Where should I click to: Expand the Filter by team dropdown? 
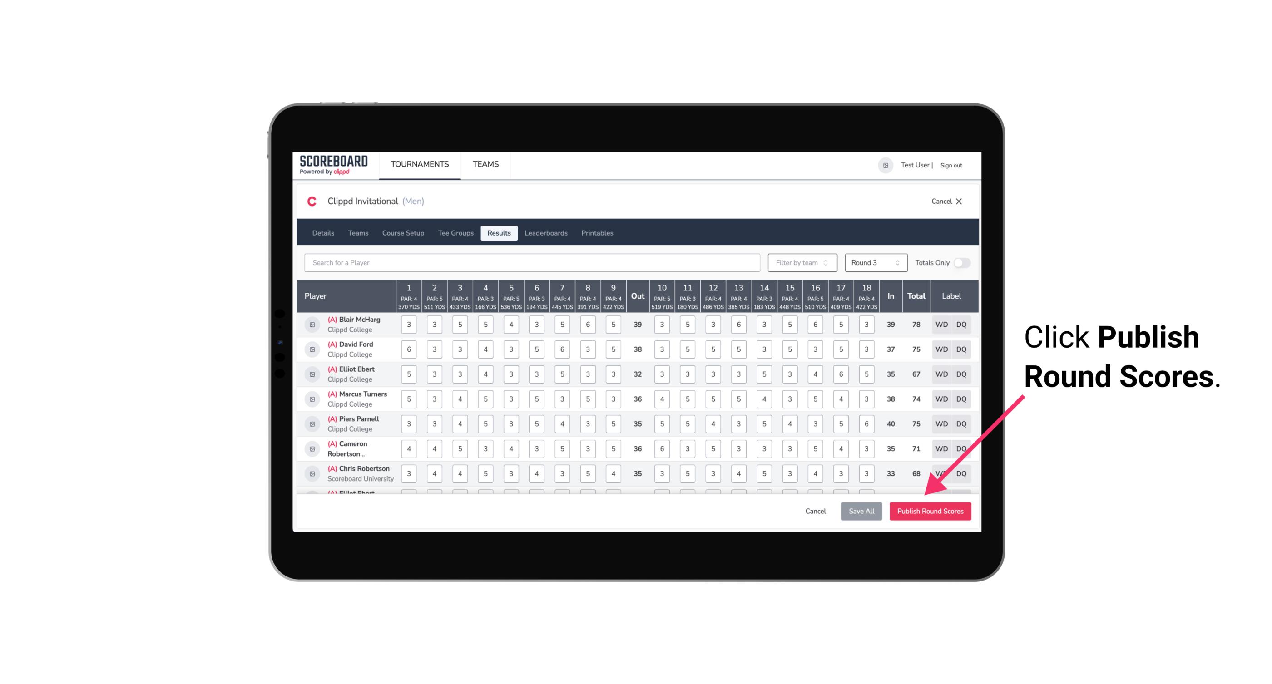(x=801, y=263)
